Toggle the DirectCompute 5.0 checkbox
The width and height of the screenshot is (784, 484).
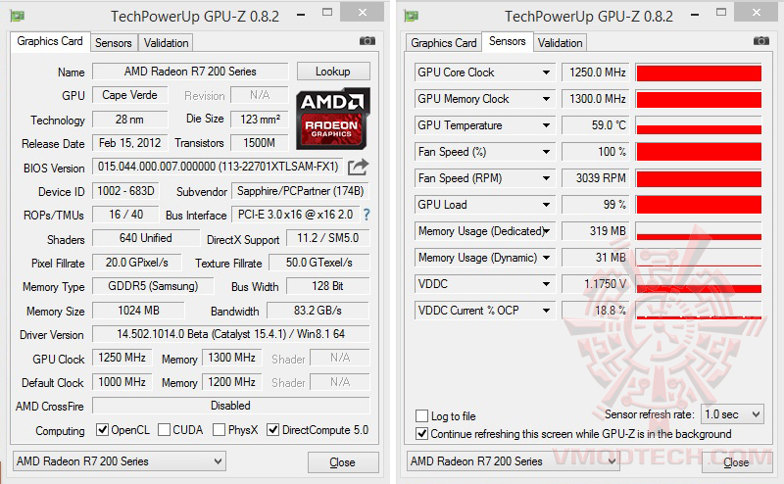click(x=272, y=430)
